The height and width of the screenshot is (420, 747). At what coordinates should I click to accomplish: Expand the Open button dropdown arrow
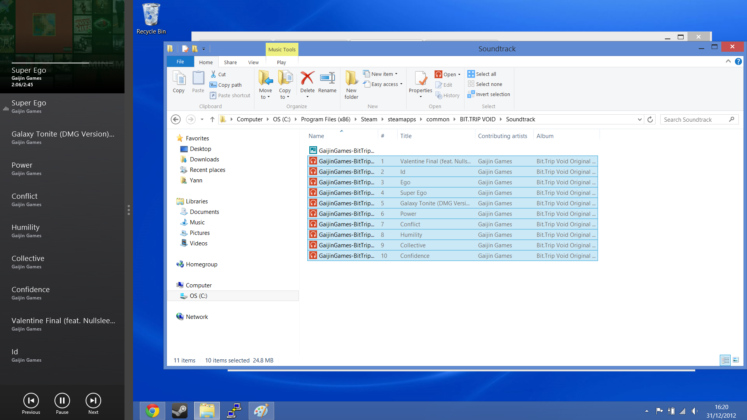[x=459, y=74]
